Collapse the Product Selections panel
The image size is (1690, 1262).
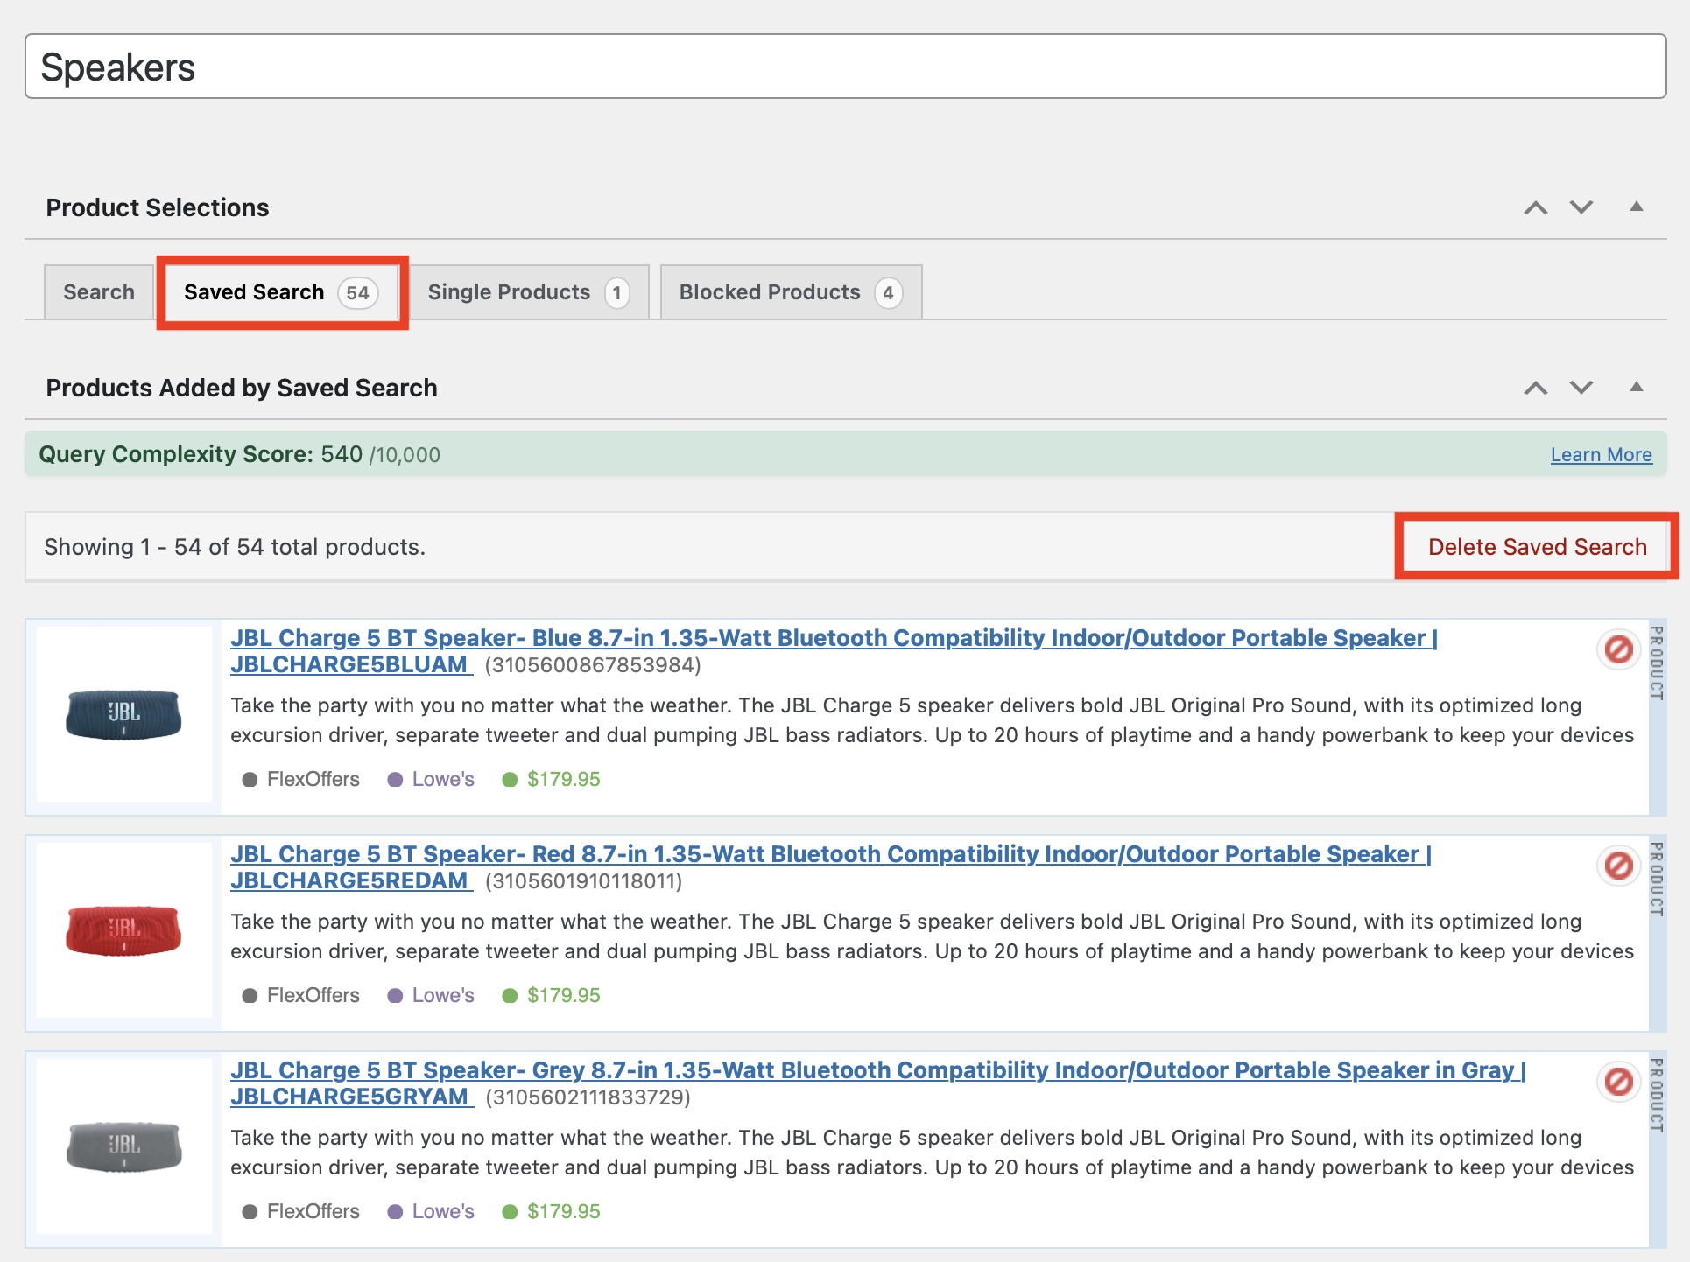click(x=1636, y=207)
